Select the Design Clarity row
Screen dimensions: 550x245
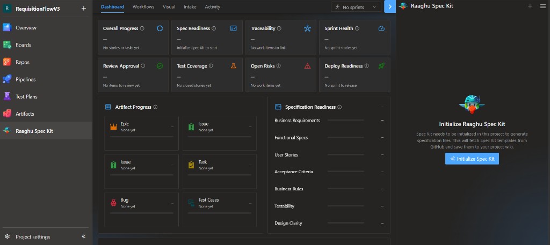[x=329, y=223]
